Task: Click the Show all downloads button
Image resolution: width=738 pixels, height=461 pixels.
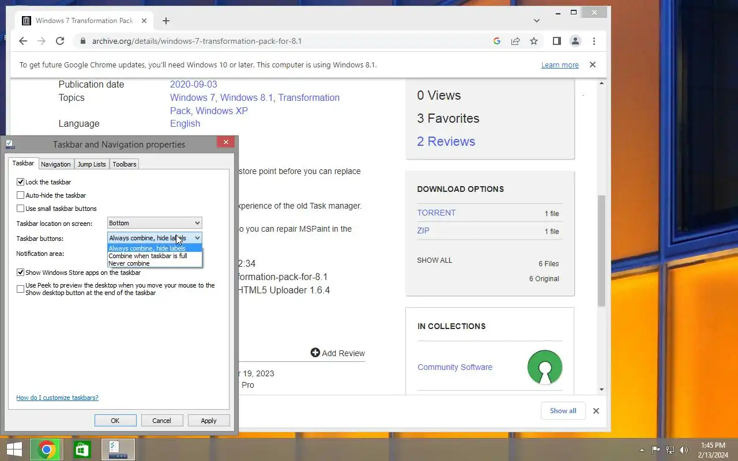Action: click(563, 411)
